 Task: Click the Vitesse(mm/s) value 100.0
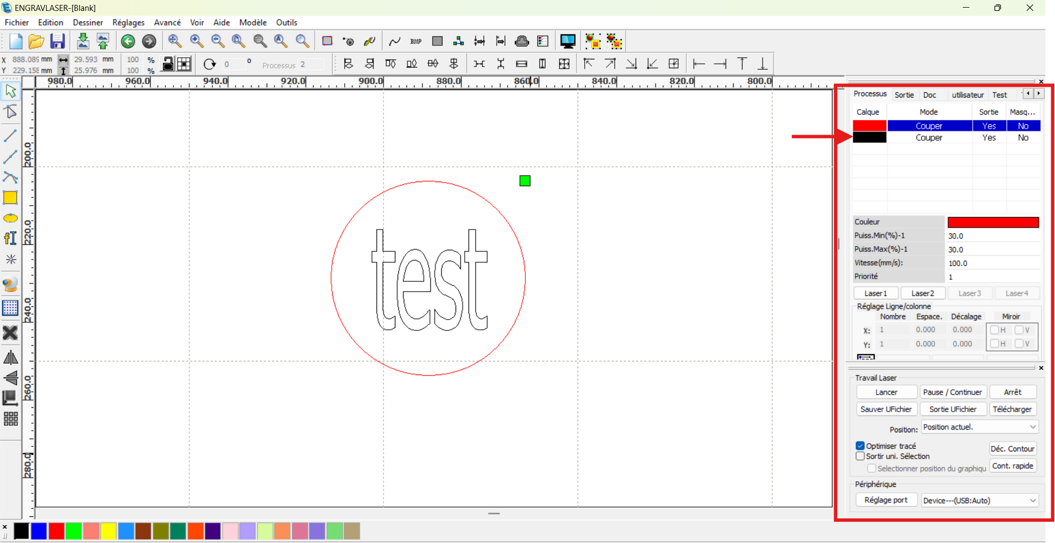click(x=993, y=263)
